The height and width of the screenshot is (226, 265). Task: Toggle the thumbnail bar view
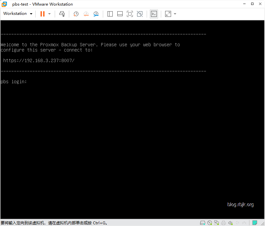[x=120, y=14]
